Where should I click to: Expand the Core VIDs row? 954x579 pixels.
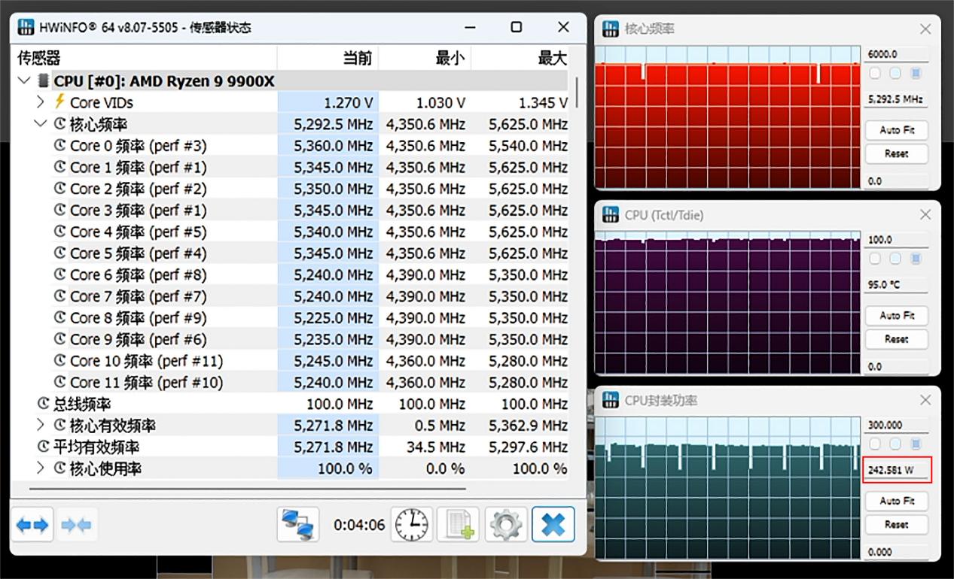pyautogui.click(x=41, y=102)
